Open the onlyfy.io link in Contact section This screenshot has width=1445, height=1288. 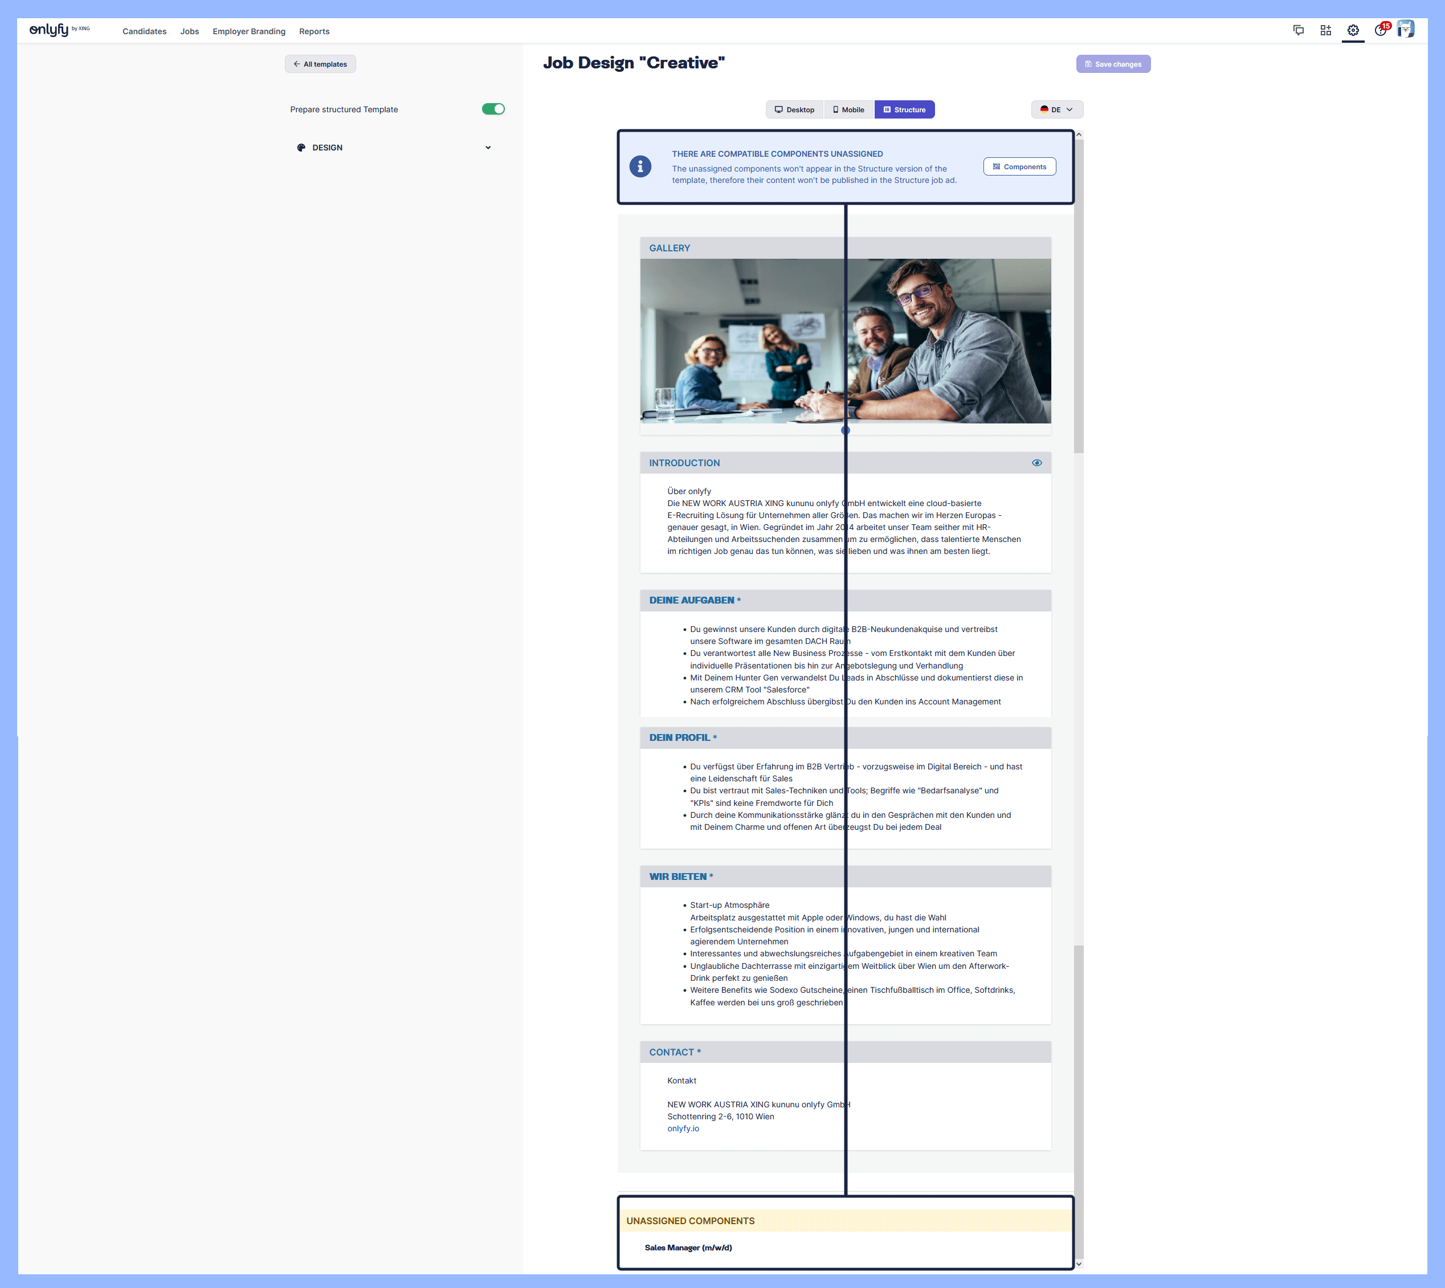682,1128
